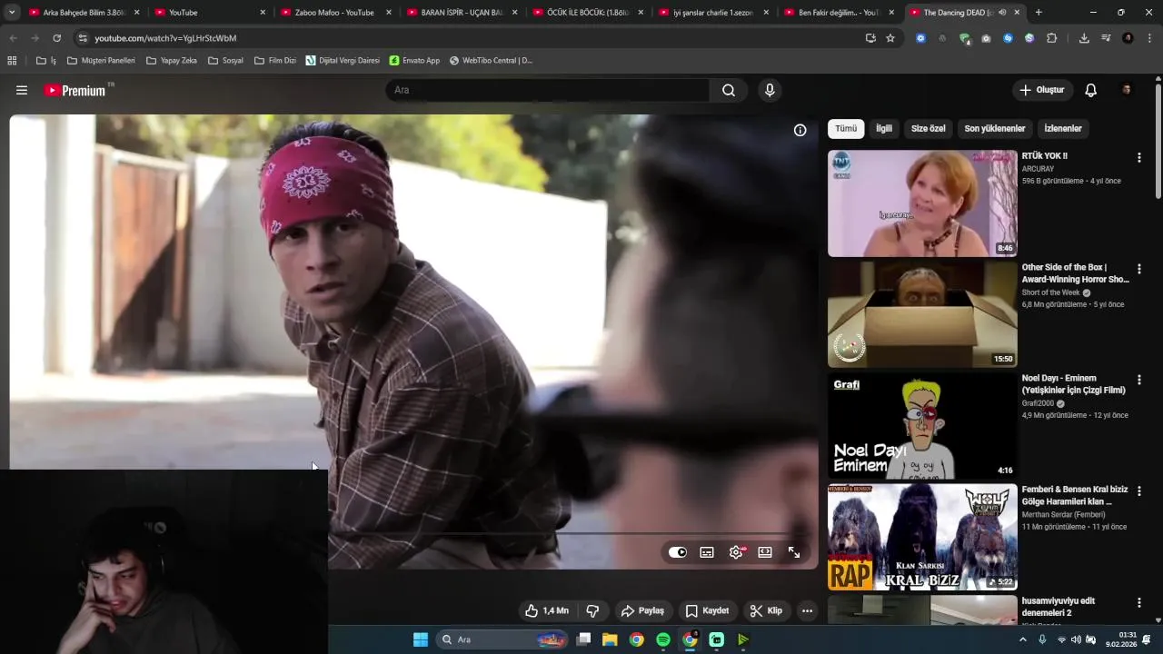The width and height of the screenshot is (1163, 654).
Task: Show video info card icon
Action: tap(800, 130)
